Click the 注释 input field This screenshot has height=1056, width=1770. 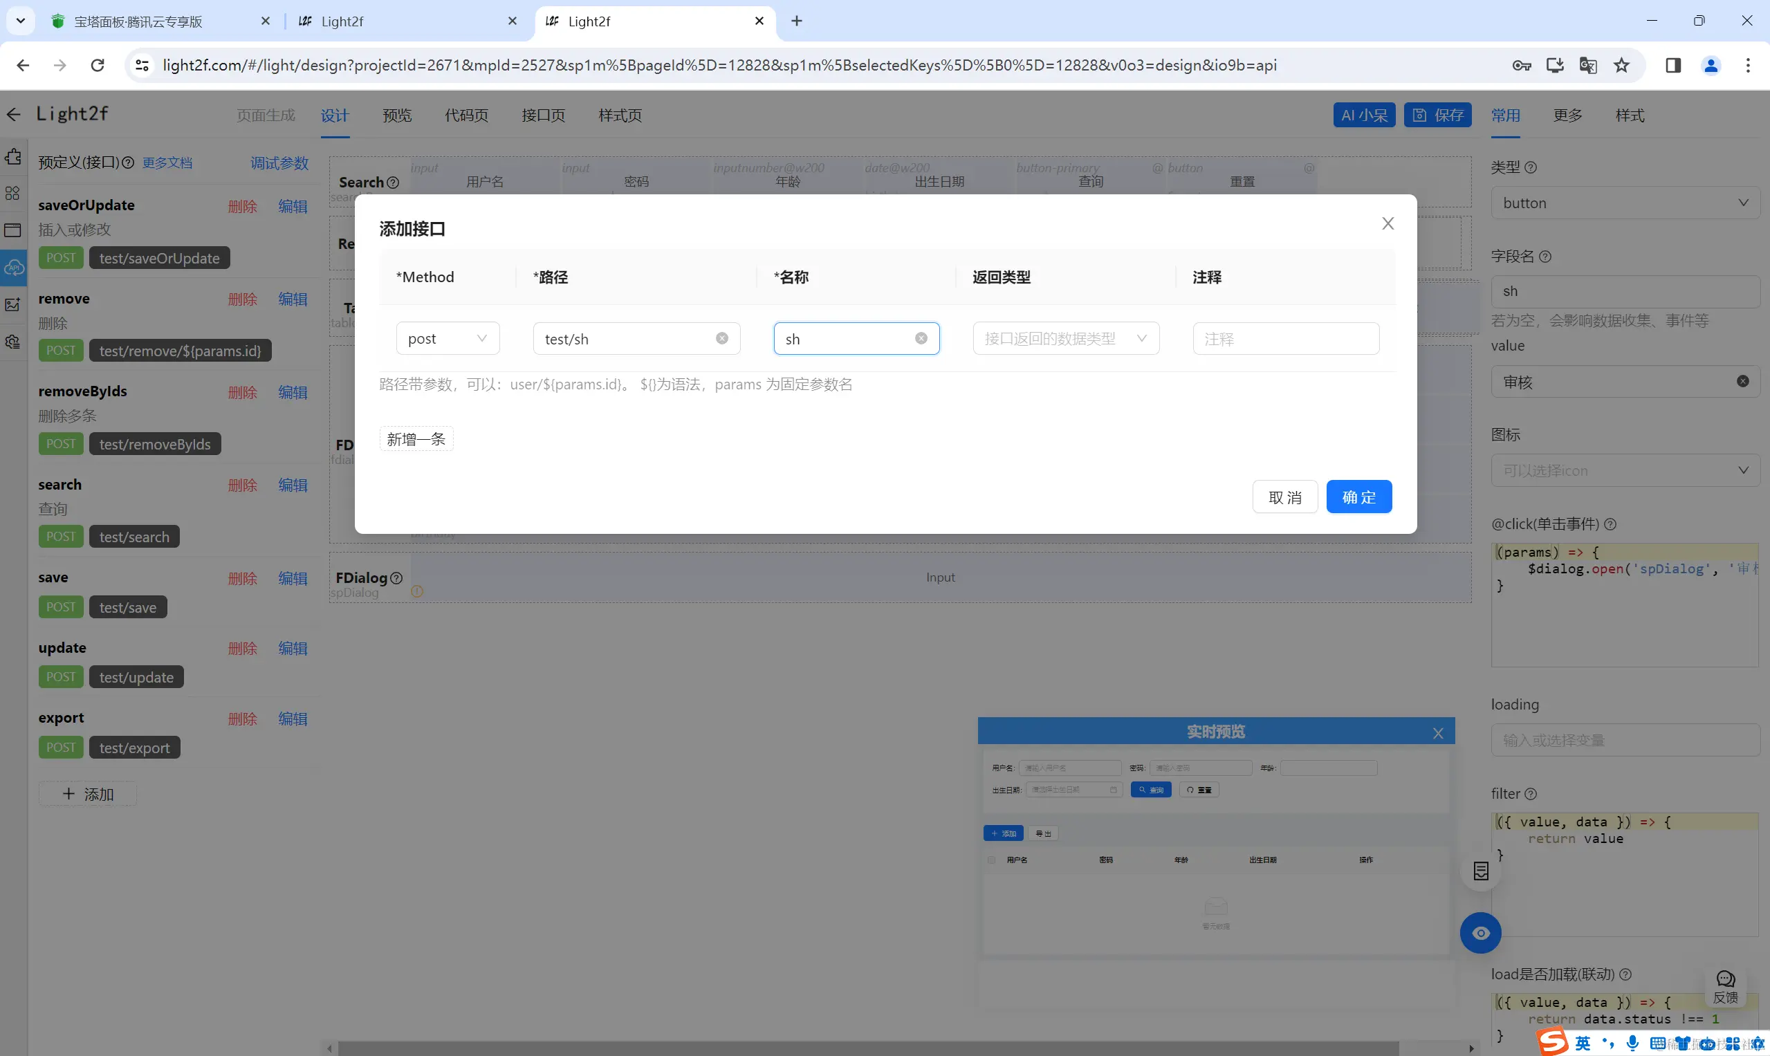pyautogui.click(x=1285, y=339)
